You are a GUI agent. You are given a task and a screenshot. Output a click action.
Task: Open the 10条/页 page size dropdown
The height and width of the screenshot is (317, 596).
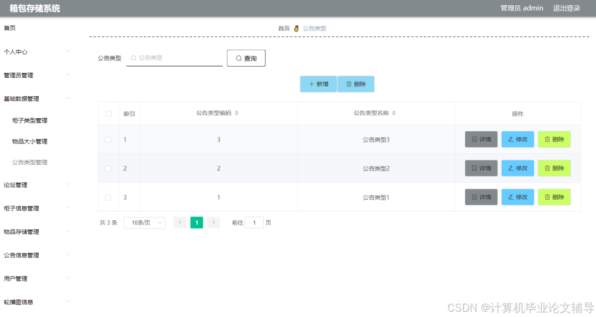(x=144, y=223)
